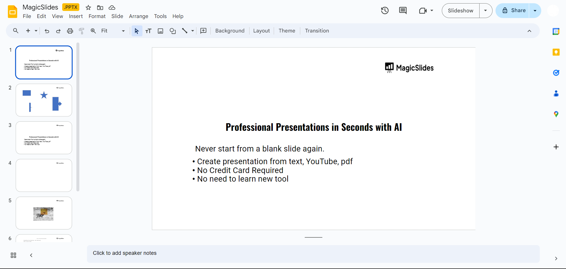566x269 pixels.
Task: Click the Background button
Action: [x=230, y=31]
